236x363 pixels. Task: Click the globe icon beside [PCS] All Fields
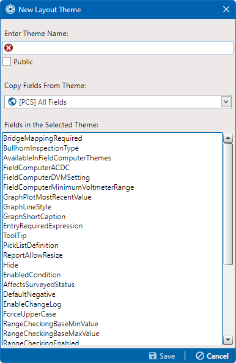[12, 102]
